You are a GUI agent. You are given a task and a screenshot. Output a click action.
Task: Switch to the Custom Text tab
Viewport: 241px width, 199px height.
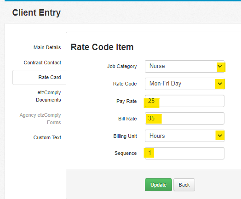click(47, 137)
